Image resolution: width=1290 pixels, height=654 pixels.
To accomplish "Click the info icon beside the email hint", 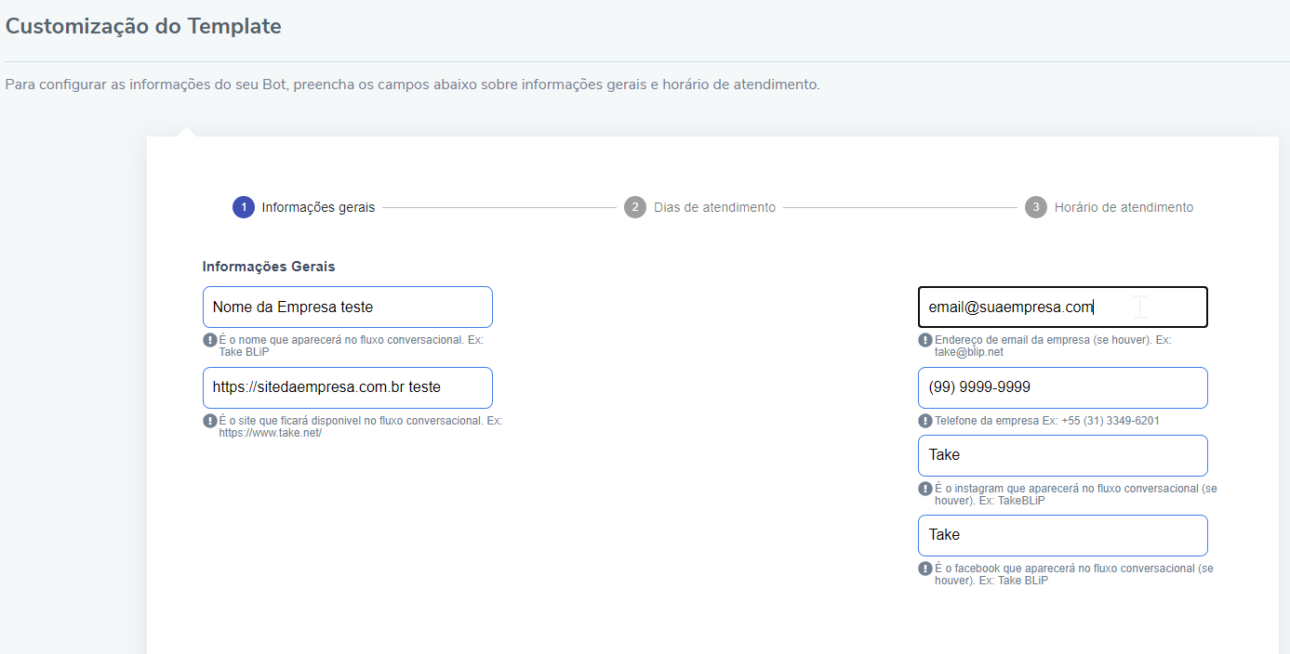I will pyautogui.click(x=925, y=340).
